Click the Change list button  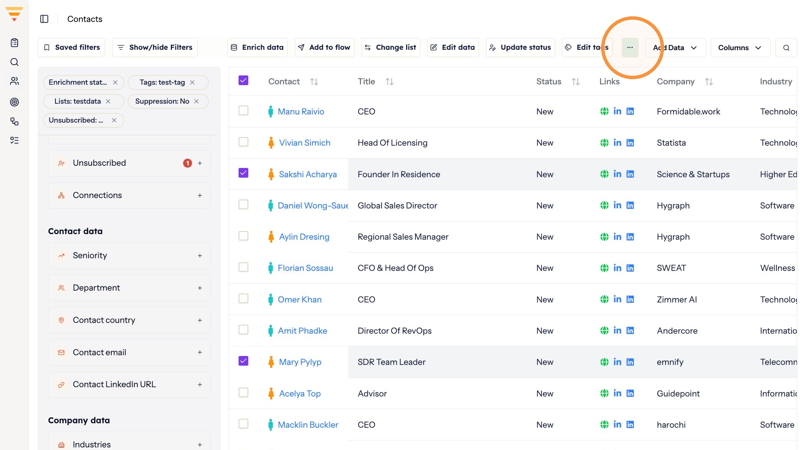pos(391,48)
